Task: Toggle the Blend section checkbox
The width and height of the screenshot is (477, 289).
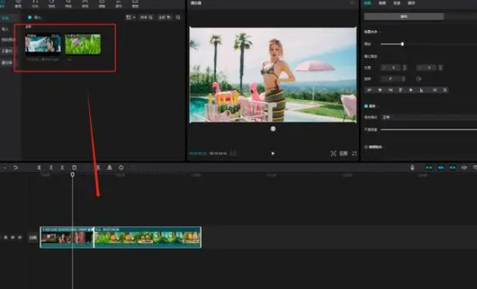Action: (x=366, y=106)
